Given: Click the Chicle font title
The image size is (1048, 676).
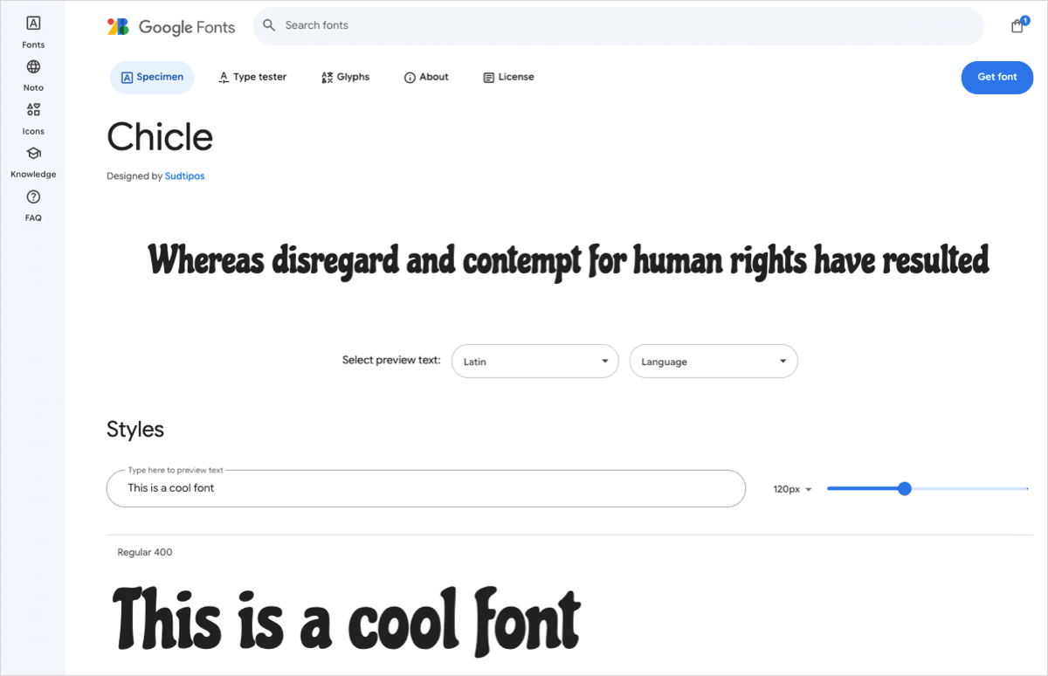Looking at the screenshot, I should [x=160, y=137].
